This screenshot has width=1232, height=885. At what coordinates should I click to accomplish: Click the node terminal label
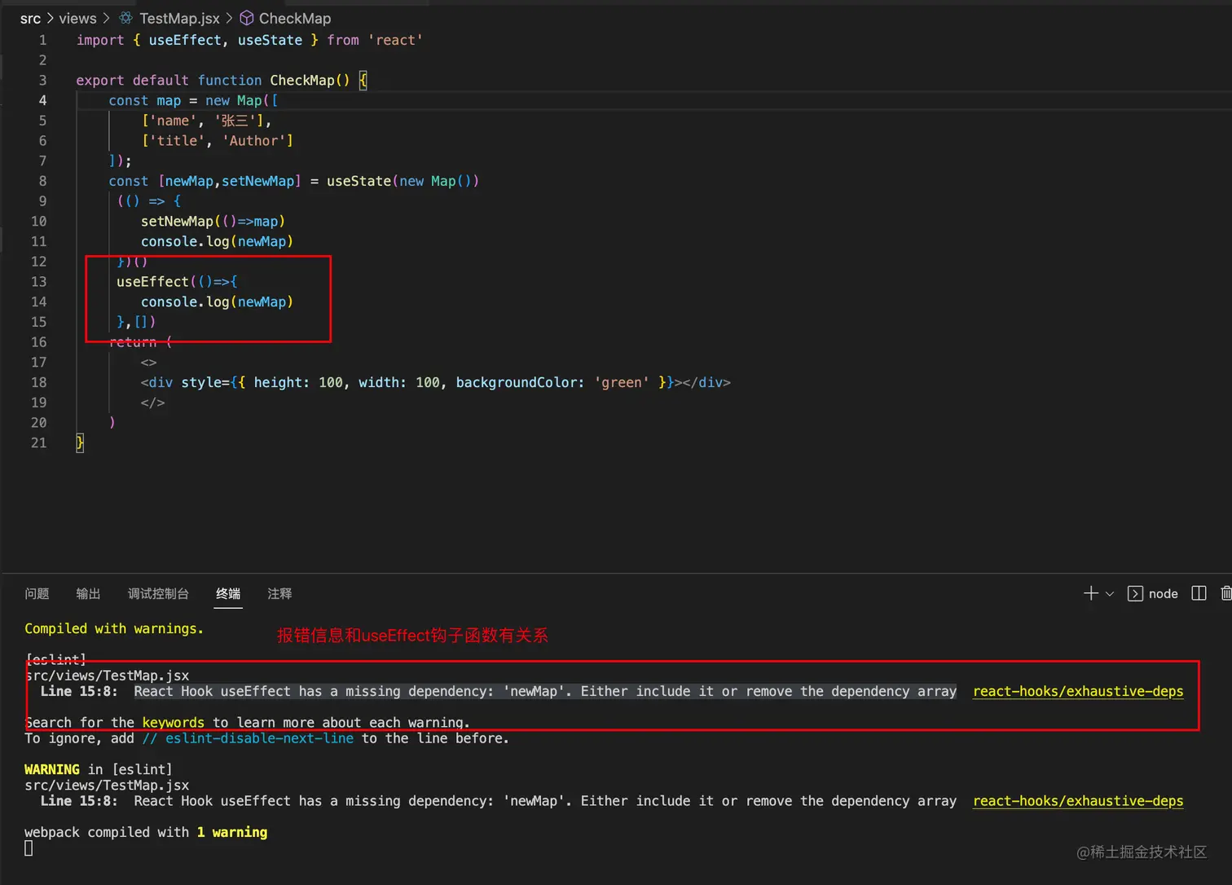[x=1163, y=594]
